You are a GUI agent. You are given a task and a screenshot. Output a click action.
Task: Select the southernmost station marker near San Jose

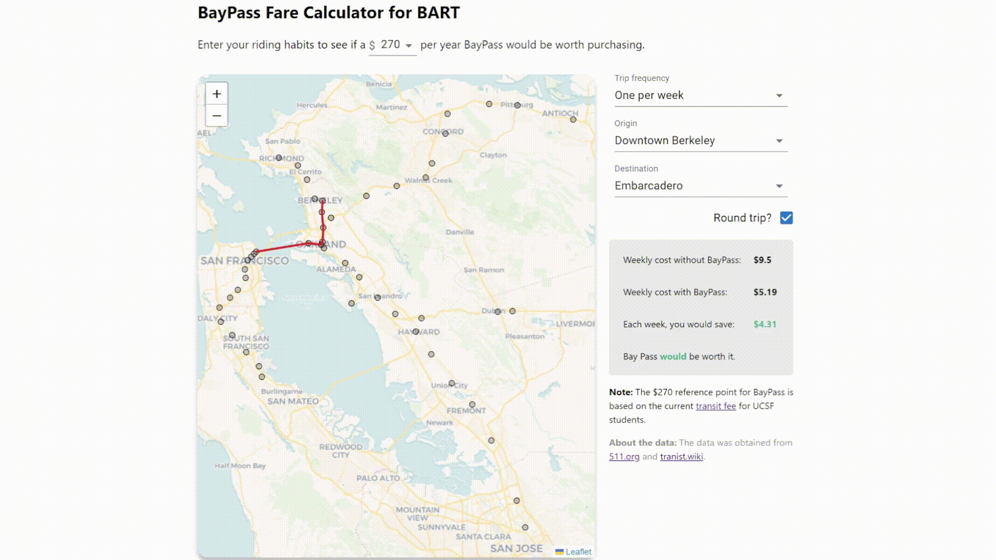525,527
